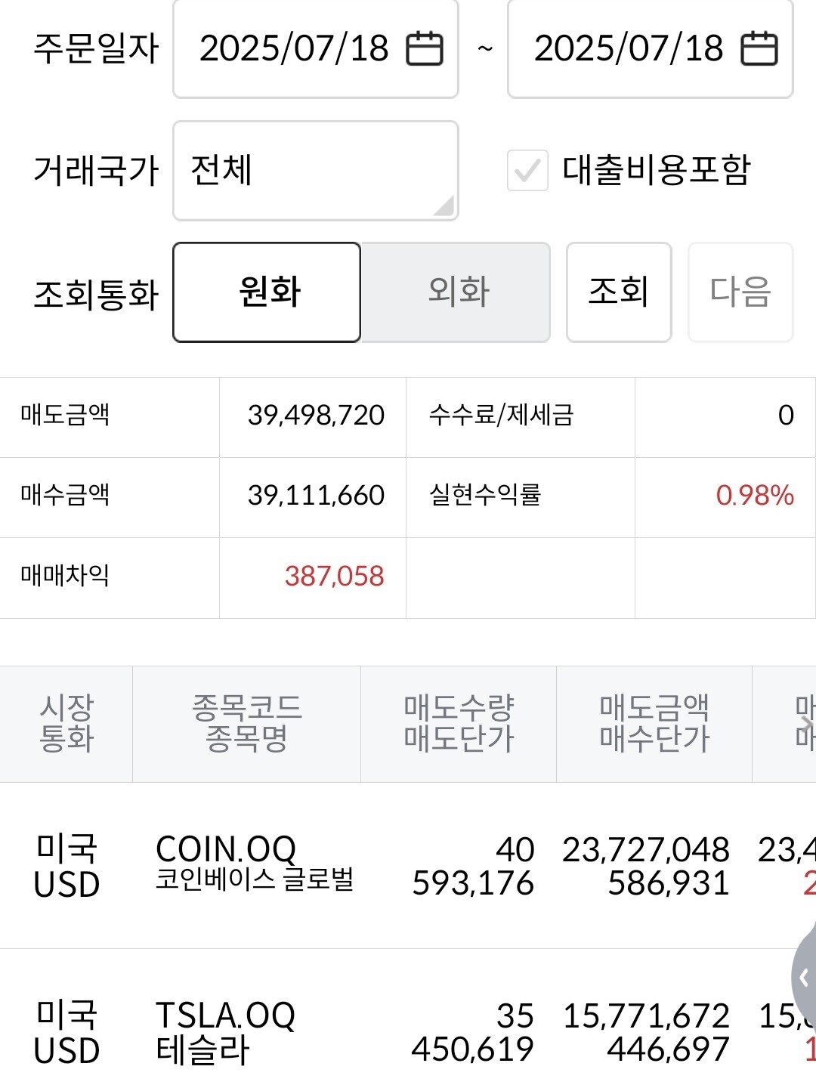
Task: Click the 매도금액 매수단가 column header
Action: pyautogui.click(x=654, y=724)
